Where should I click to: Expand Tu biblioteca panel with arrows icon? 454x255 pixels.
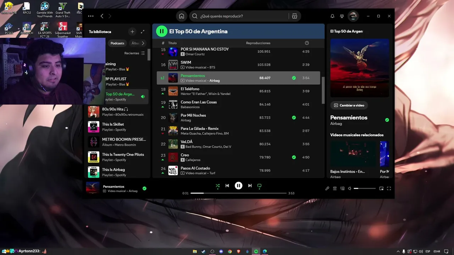point(143,32)
